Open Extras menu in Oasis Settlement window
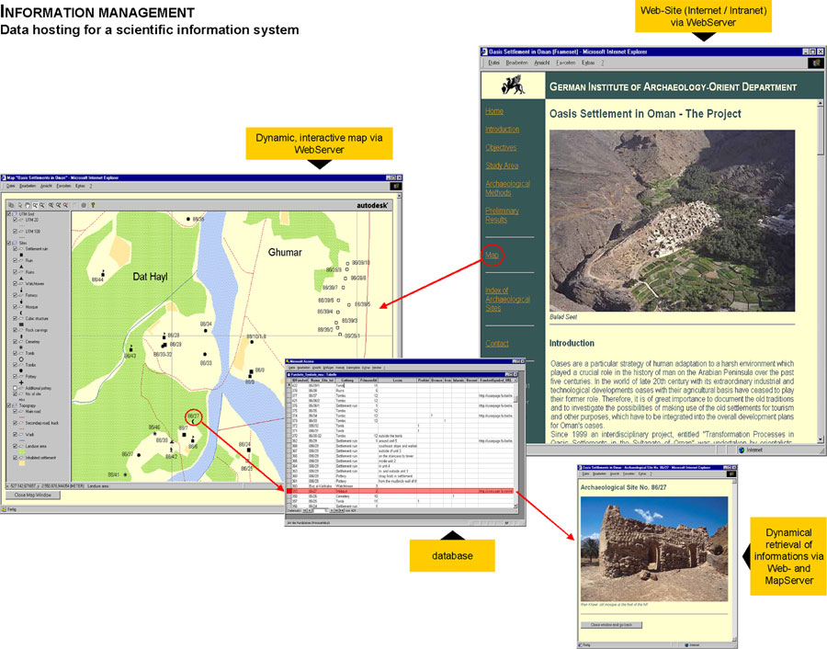The height and width of the screenshot is (649, 827). coord(588,63)
